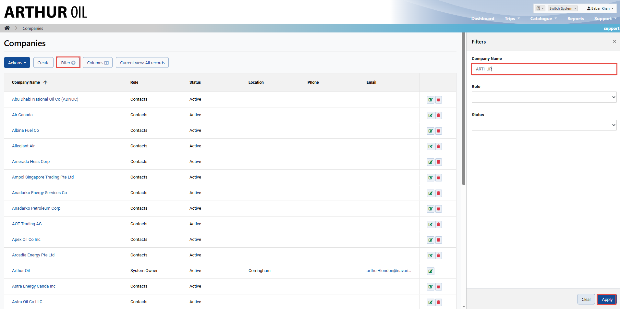Delete the Albina Fuel Co record
The image size is (620, 309).
click(x=439, y=131)
